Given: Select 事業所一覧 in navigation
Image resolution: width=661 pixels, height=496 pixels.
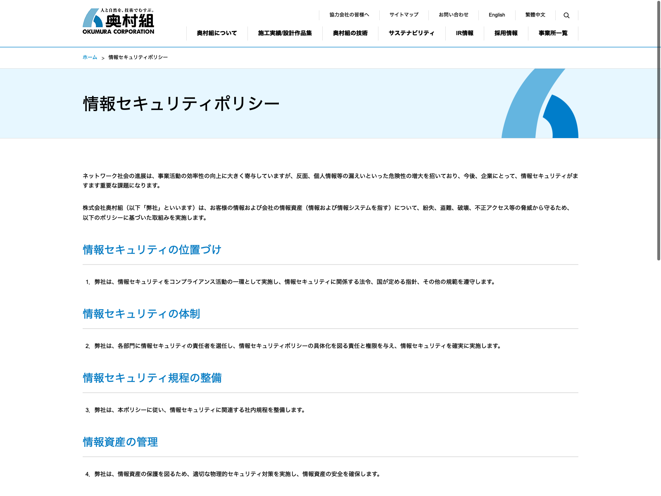Looking at the screenshot, I should [553, 33].
